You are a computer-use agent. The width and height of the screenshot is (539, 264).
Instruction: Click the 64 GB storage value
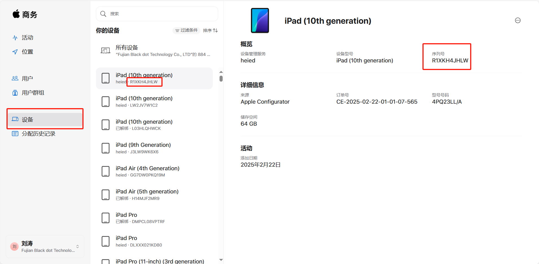coord(249,124)
